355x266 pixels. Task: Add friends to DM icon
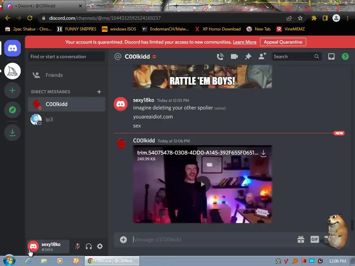[262, 56]
